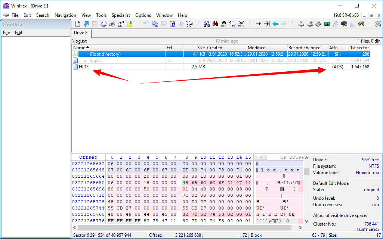The image size is (383, 239).
Task: Click the red binoculars search icon
Action: (215, 24)
